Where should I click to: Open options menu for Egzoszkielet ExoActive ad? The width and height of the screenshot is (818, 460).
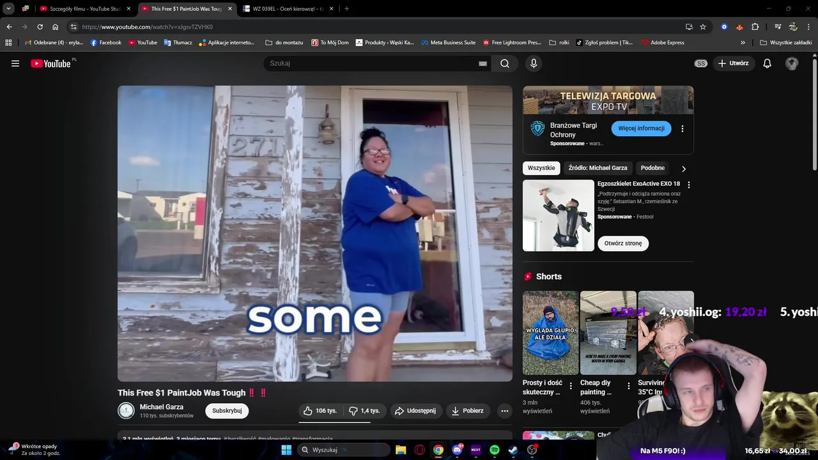coord(688,185)
